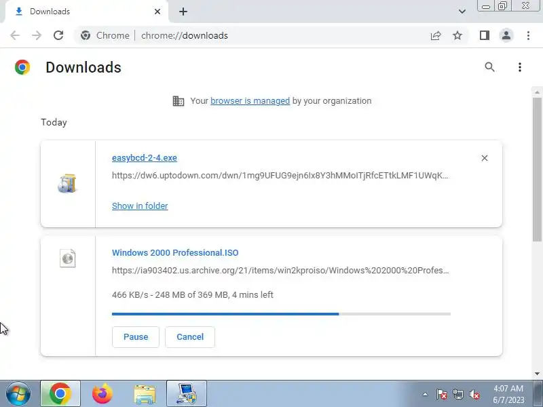Remove easybcd-2-4.exe from the list
Viewport: 543px width, 407px height.
coord(485,158)
